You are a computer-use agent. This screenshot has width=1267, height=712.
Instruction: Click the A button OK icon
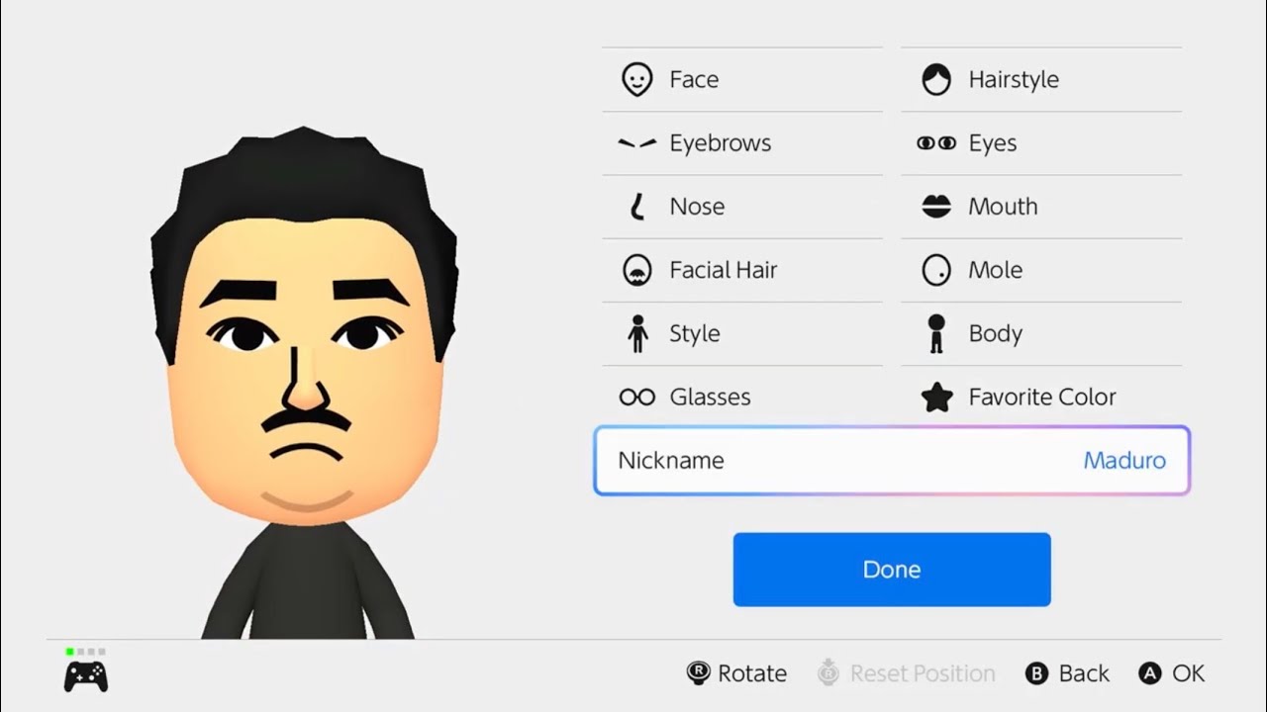point(1149,673)
